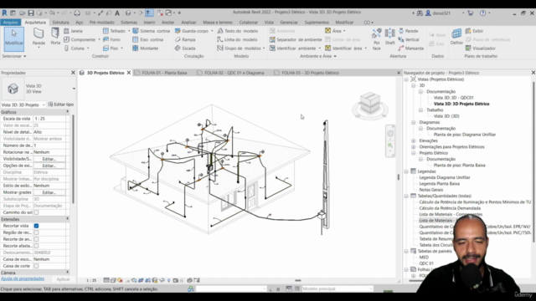536x301 pixels.
Task: Open the FOLHA 01 - Planta Baixa tab
Action: click(164, 73)
